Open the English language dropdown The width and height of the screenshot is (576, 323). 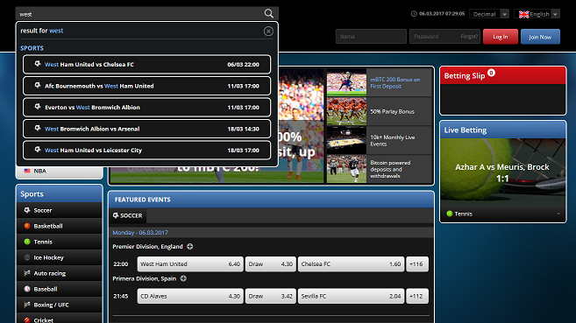(x=537, y=14)
